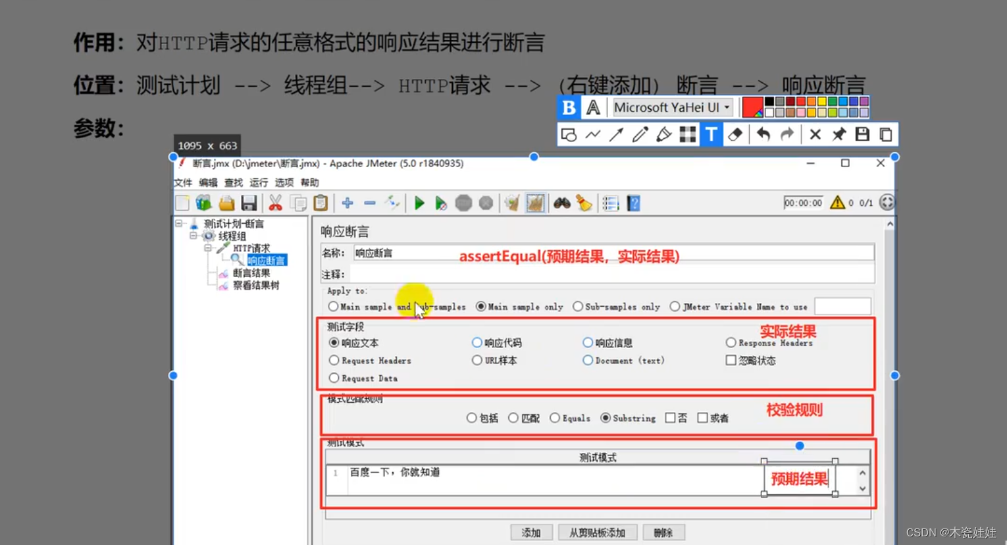Expand all nodes with the plus icon
Viewport: 1007px width, 545px height.
pyautogui.click(x=348, y=203)
